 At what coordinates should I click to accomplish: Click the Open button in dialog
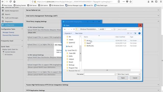(123, 78)
